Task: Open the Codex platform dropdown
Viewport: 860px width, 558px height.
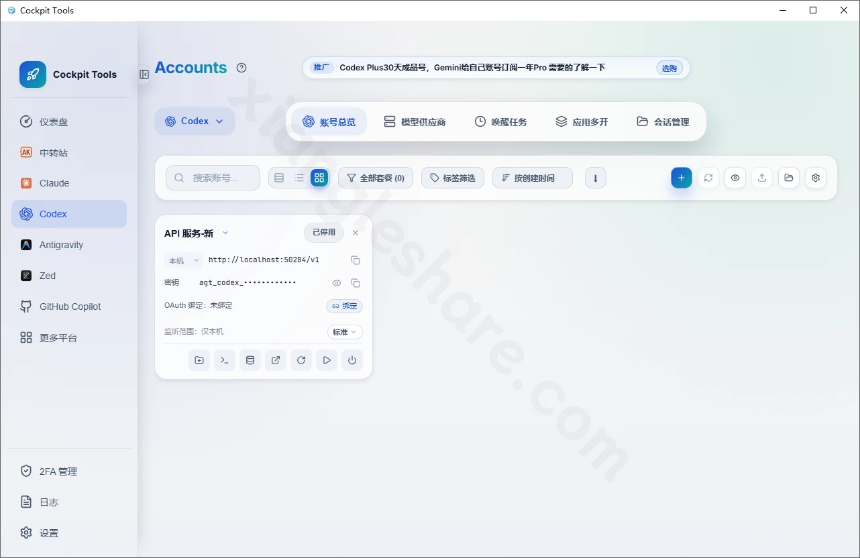Action: [195, 121]
